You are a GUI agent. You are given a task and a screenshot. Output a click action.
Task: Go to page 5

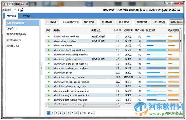point(64,113)
